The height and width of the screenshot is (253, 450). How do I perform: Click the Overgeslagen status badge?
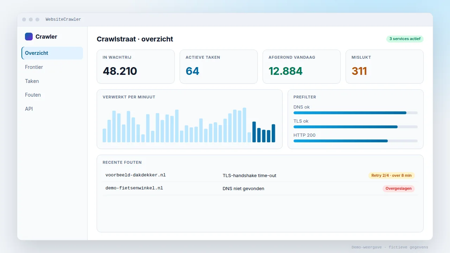[399, 189]
